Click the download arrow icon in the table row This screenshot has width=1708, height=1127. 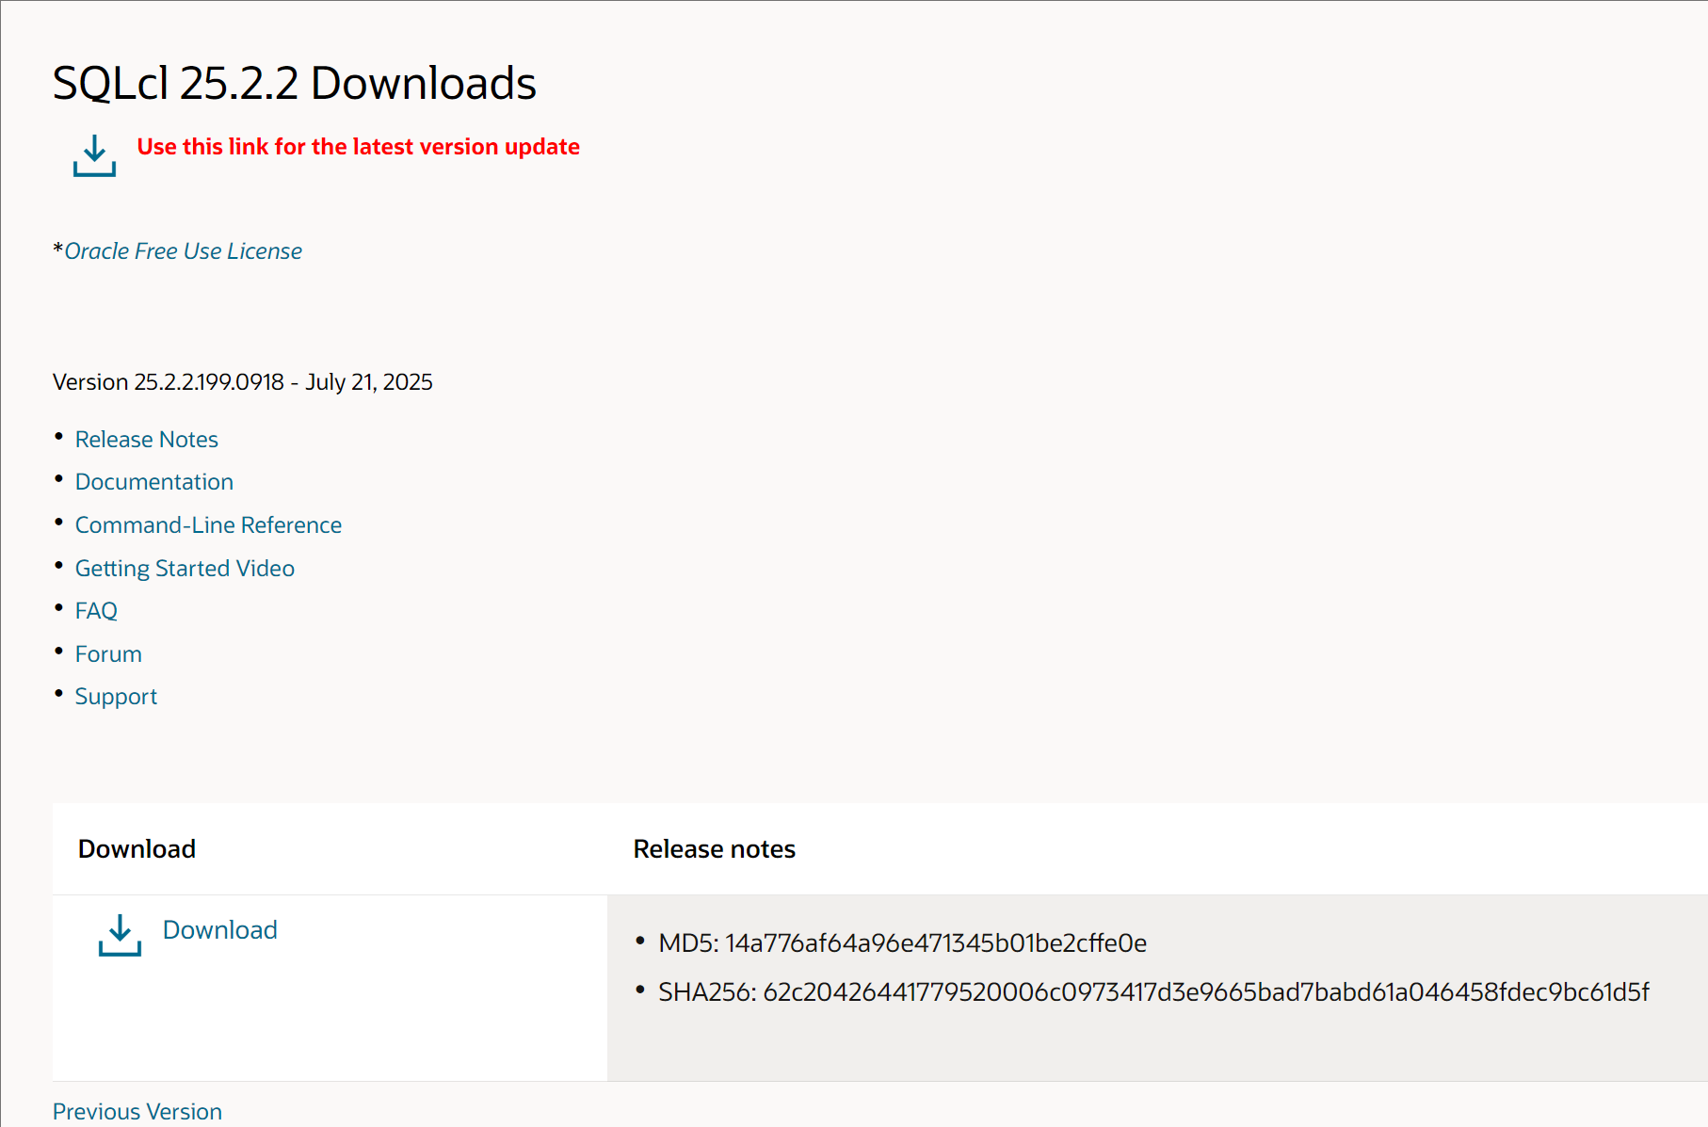[120, 935]
